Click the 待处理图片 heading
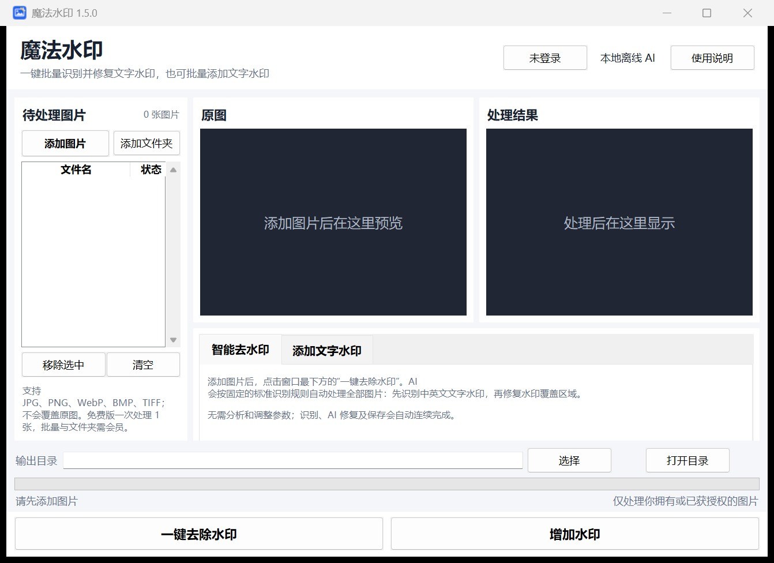The image size is (774, 563). (54, 115)
